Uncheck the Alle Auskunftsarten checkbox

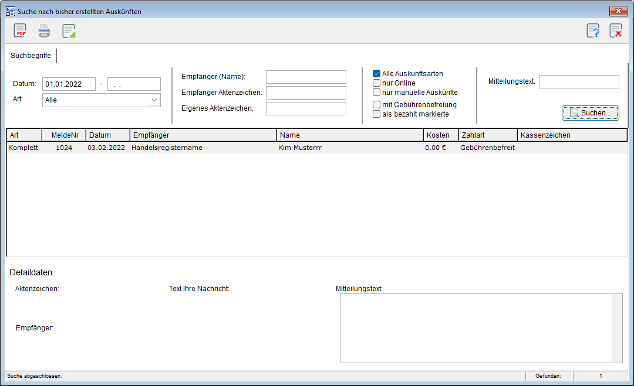coord(377,74)
